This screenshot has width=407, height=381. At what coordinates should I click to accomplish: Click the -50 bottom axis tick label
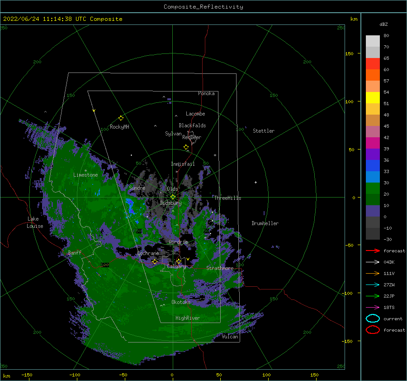[123, 375]
